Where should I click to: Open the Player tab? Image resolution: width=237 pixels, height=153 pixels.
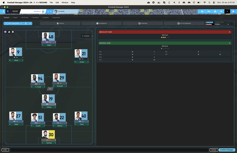[x=15, y=17]
